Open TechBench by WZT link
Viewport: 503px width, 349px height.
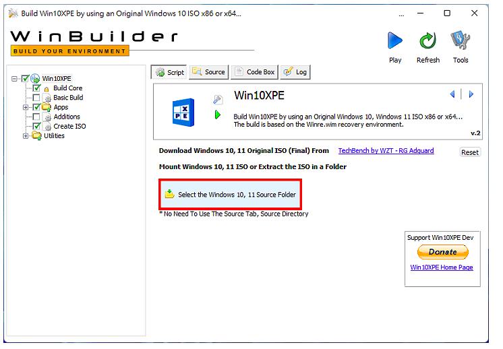pos(386,151)
